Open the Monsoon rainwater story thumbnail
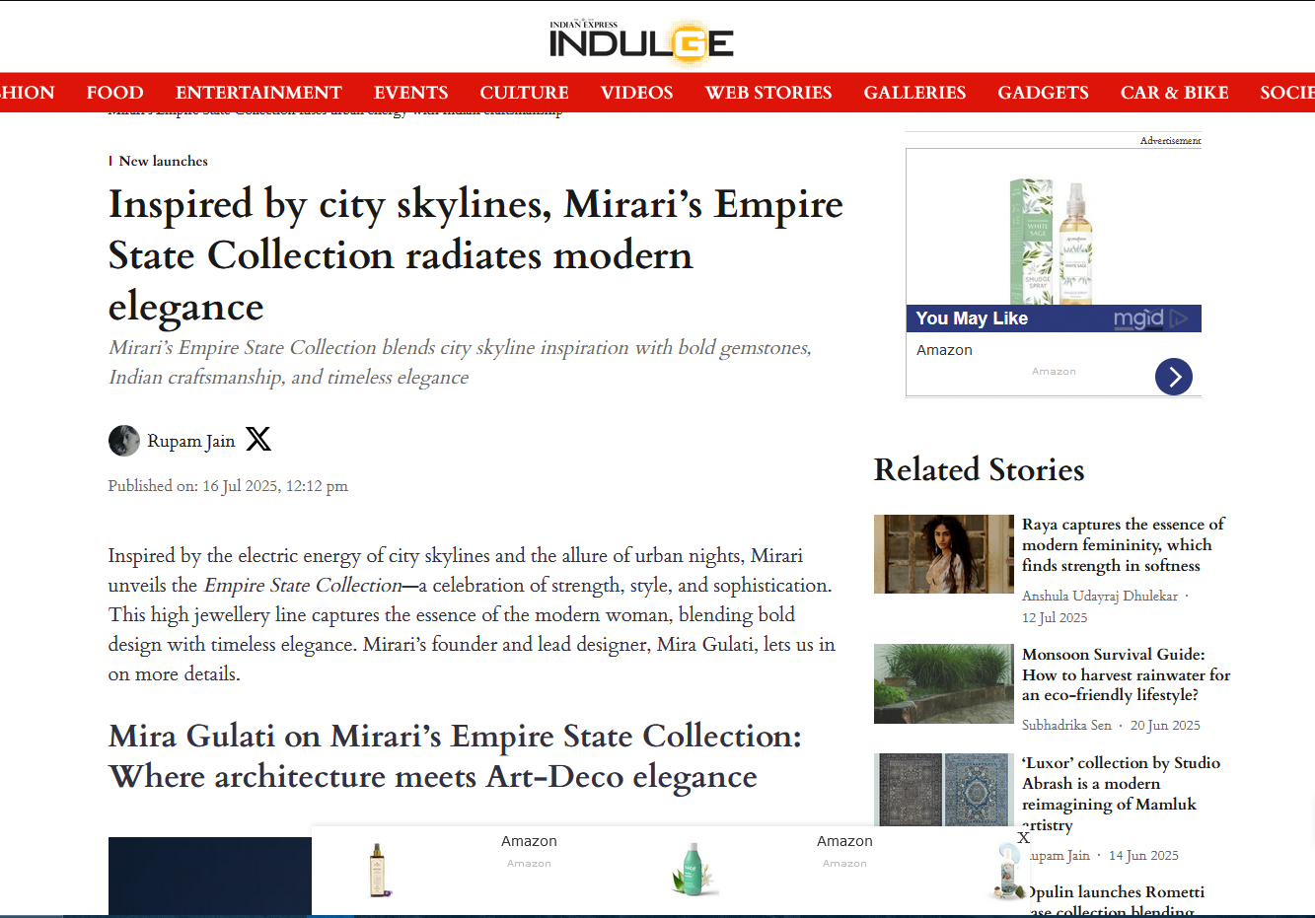The width and height of the screenshot is (1315, 918). [x=944, y=684]
